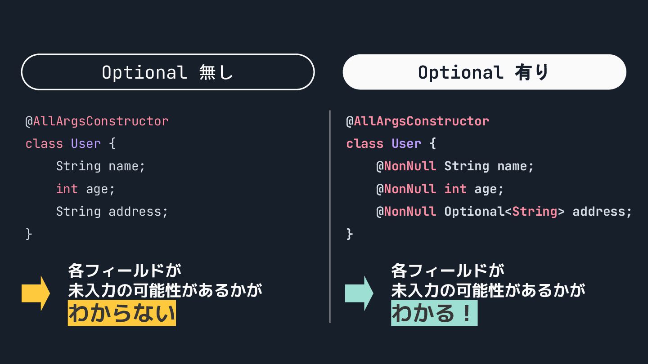Click 'int age;' line in left code

pos(85,189)
